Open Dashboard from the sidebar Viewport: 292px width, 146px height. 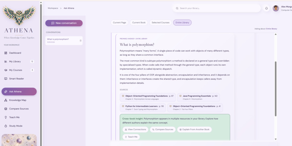click(19, 53)
